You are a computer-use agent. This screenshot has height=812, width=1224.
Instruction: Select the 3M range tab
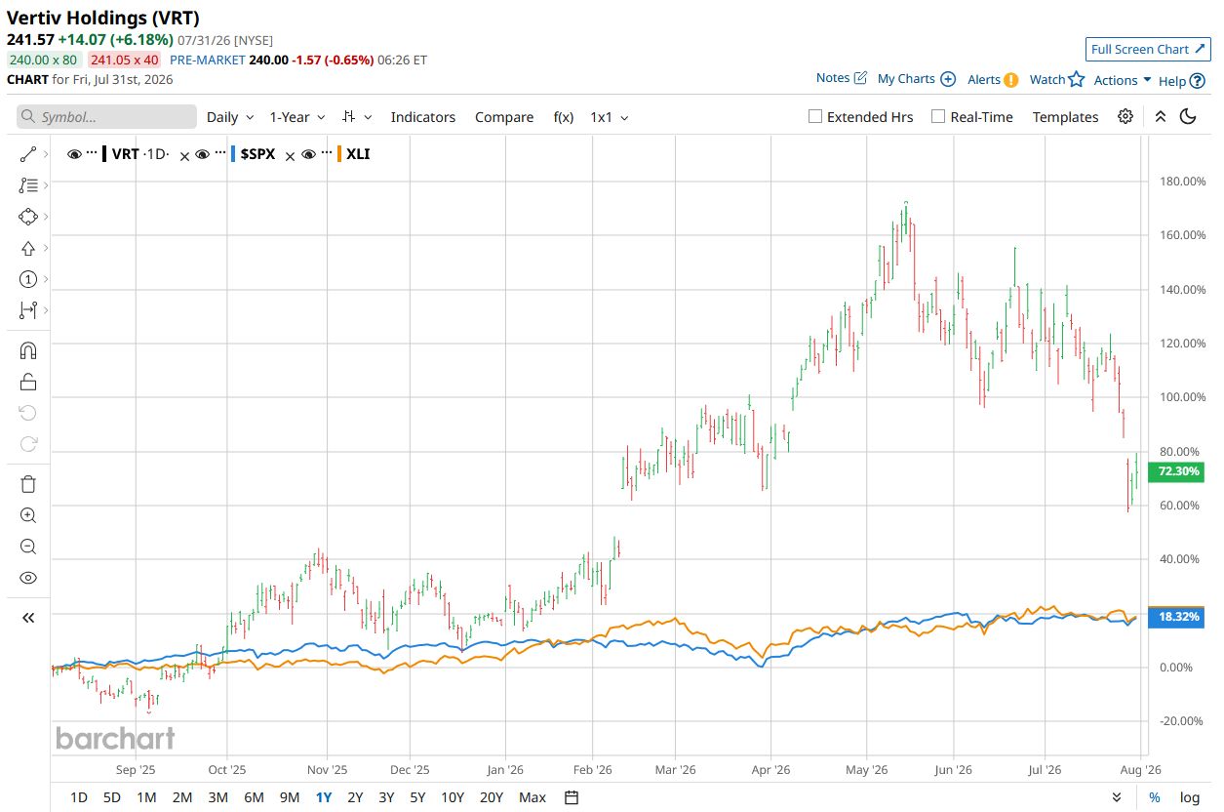pos(217,797)
